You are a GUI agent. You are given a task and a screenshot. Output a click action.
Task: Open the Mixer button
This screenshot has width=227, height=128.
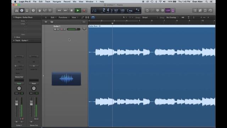45,10
